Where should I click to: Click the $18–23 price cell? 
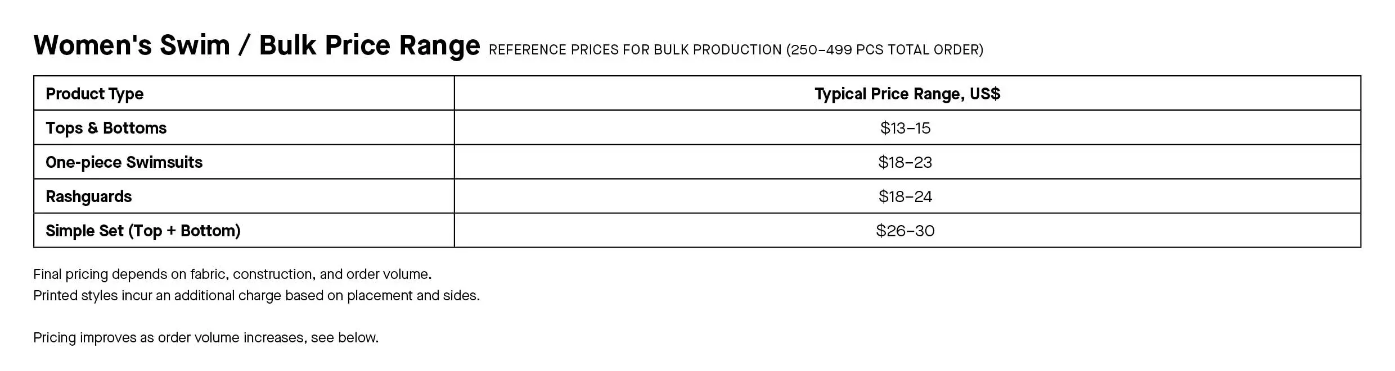(x=905, y=162)
